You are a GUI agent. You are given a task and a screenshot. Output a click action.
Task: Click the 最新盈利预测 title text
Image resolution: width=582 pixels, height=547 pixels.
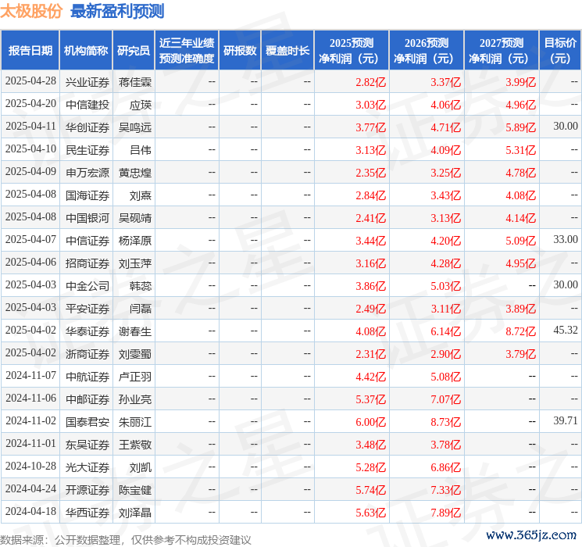click(x=117, y=11)
